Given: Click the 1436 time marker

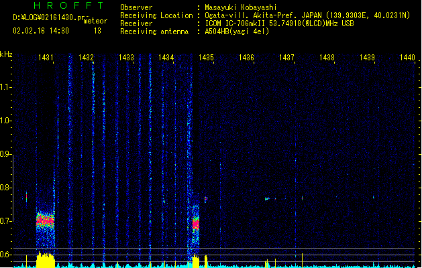Looking at the screenshot, I should [246, 58].
